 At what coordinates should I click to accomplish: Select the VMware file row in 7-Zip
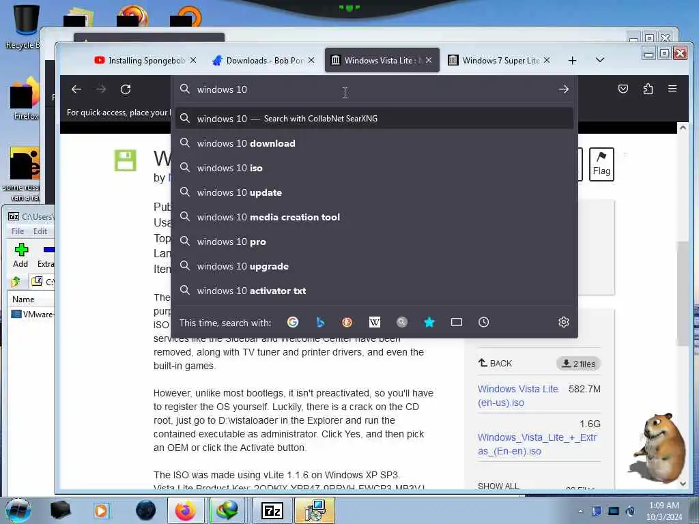(x=32, y=314)
